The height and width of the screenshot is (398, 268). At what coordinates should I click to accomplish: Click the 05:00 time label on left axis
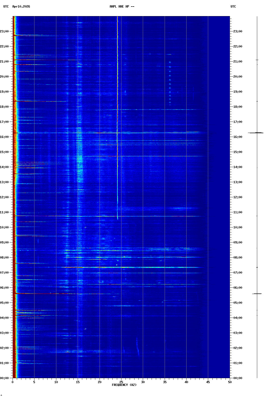pos(5,303)
